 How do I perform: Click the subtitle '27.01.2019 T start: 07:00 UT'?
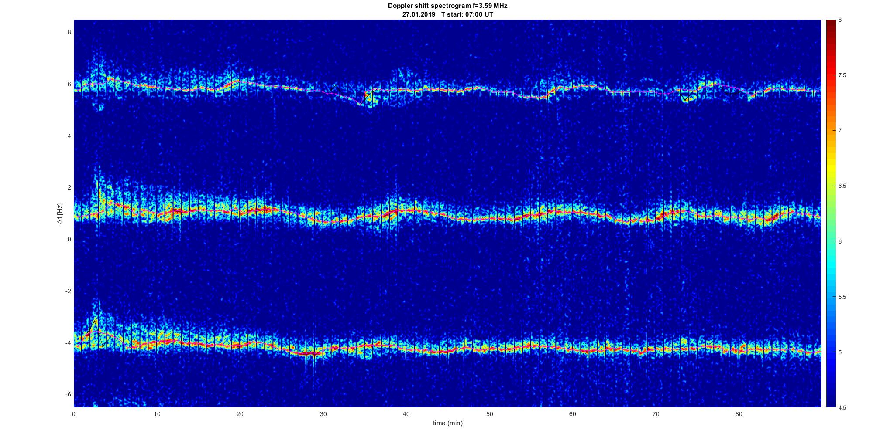[447, 14]
